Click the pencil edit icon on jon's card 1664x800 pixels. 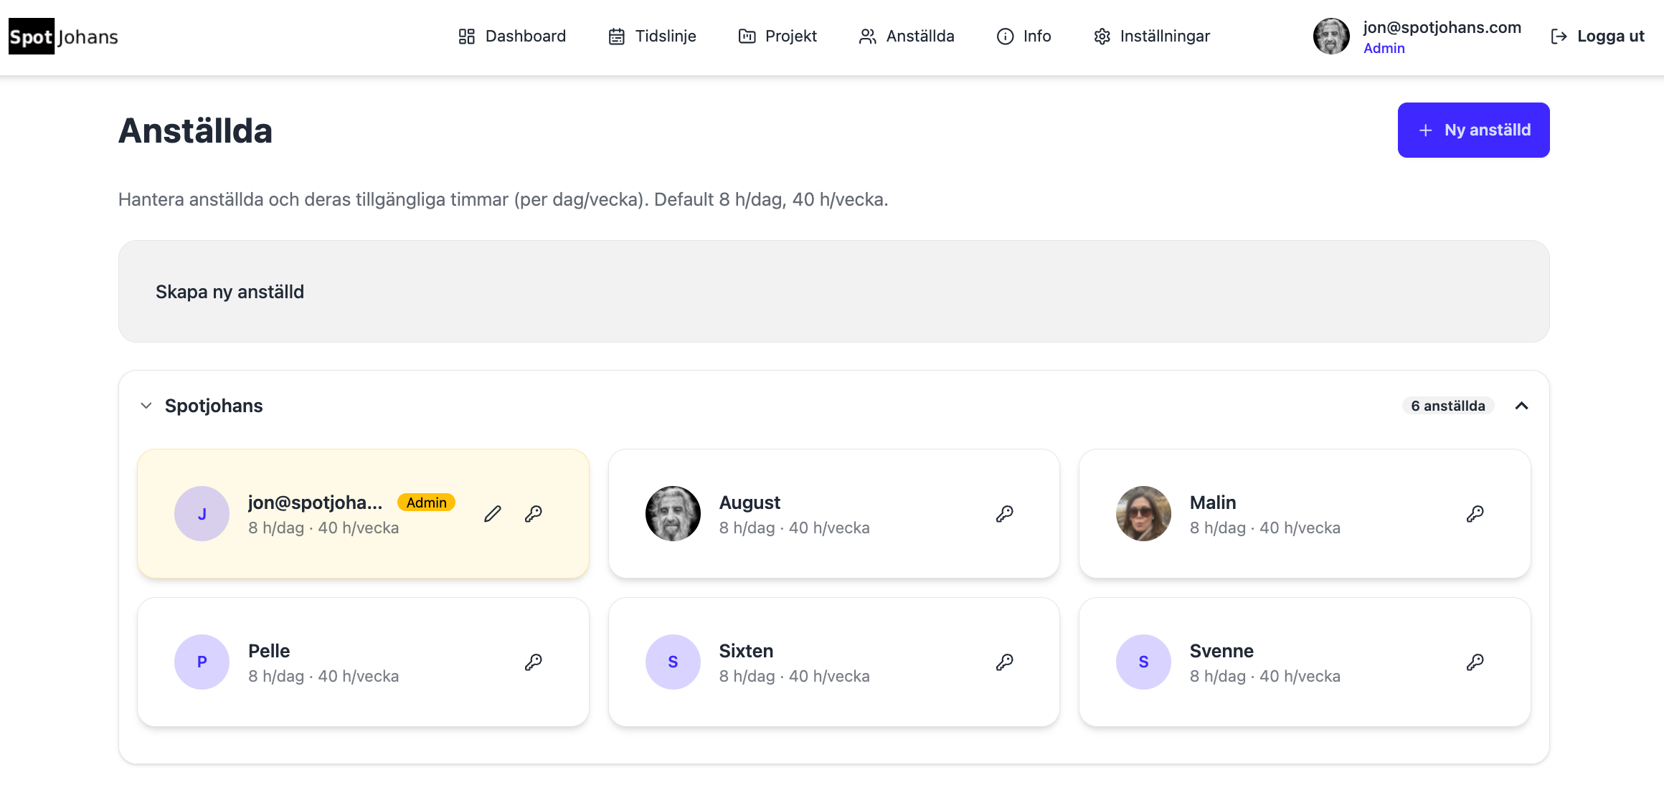click(492, 514)
